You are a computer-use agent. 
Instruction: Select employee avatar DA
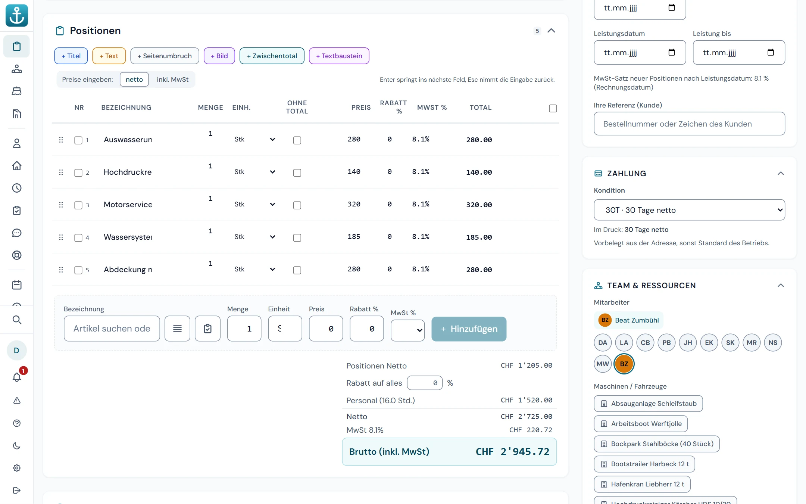(603, 343)
